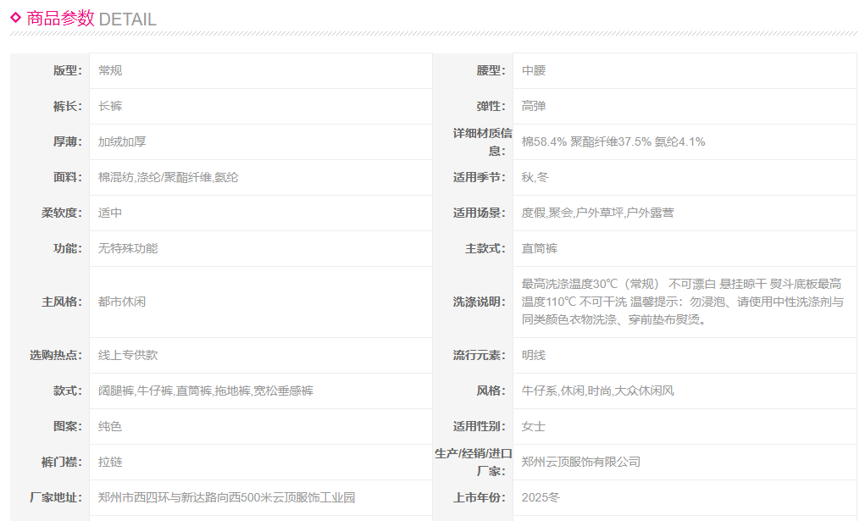865x521 pixels.
Task: Select the 适用季节 value 秋,冬
Action: [535, 177]
